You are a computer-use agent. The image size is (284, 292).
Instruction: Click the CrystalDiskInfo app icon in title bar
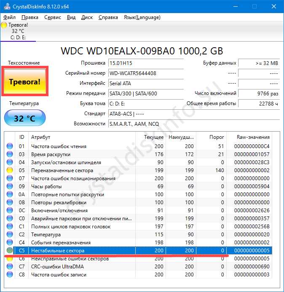7,6
